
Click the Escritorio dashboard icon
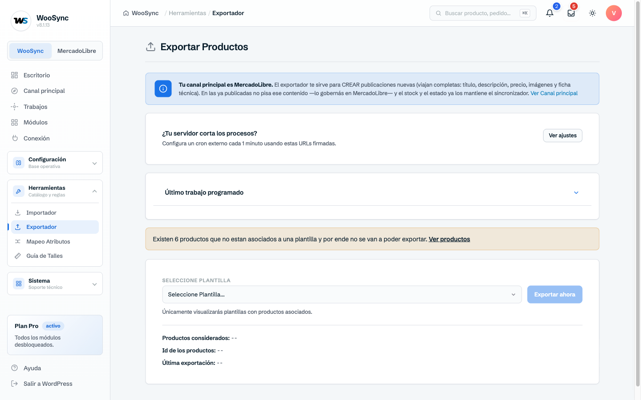[x=15, y=75]
